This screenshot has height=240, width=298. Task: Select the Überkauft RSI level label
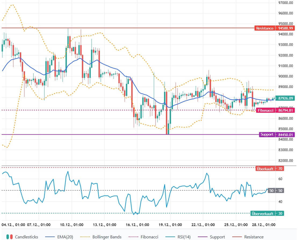tap(265, 169)
